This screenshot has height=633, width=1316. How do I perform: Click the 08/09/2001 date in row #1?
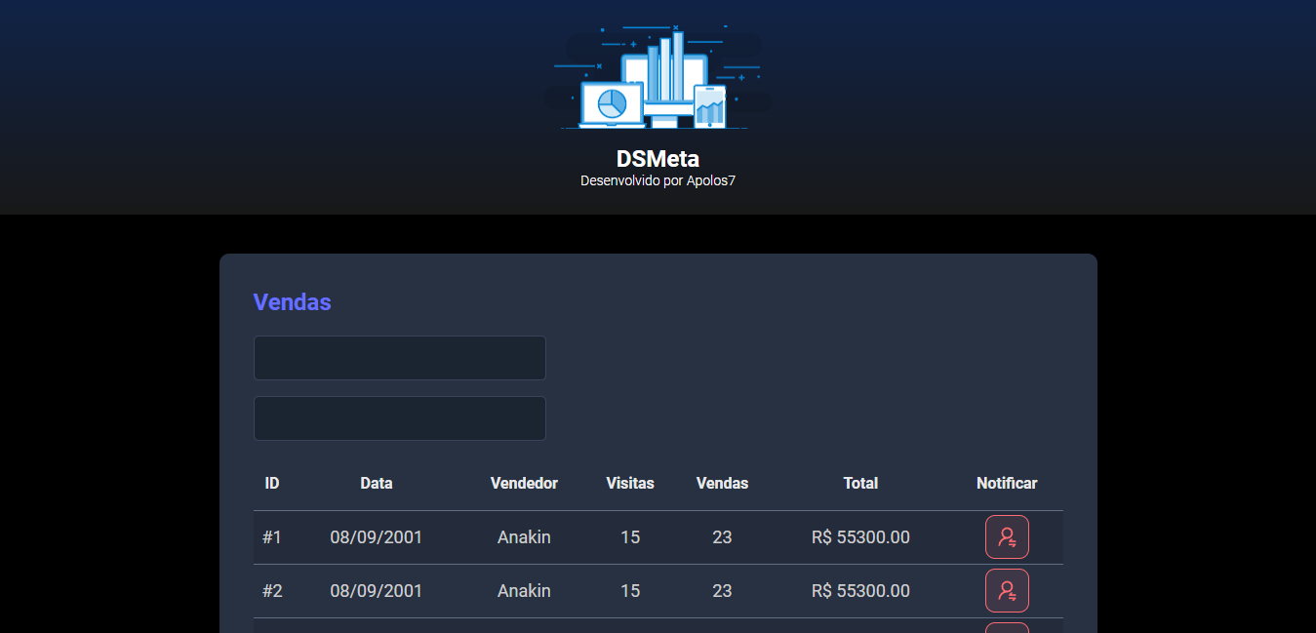(x=377, y=537)
